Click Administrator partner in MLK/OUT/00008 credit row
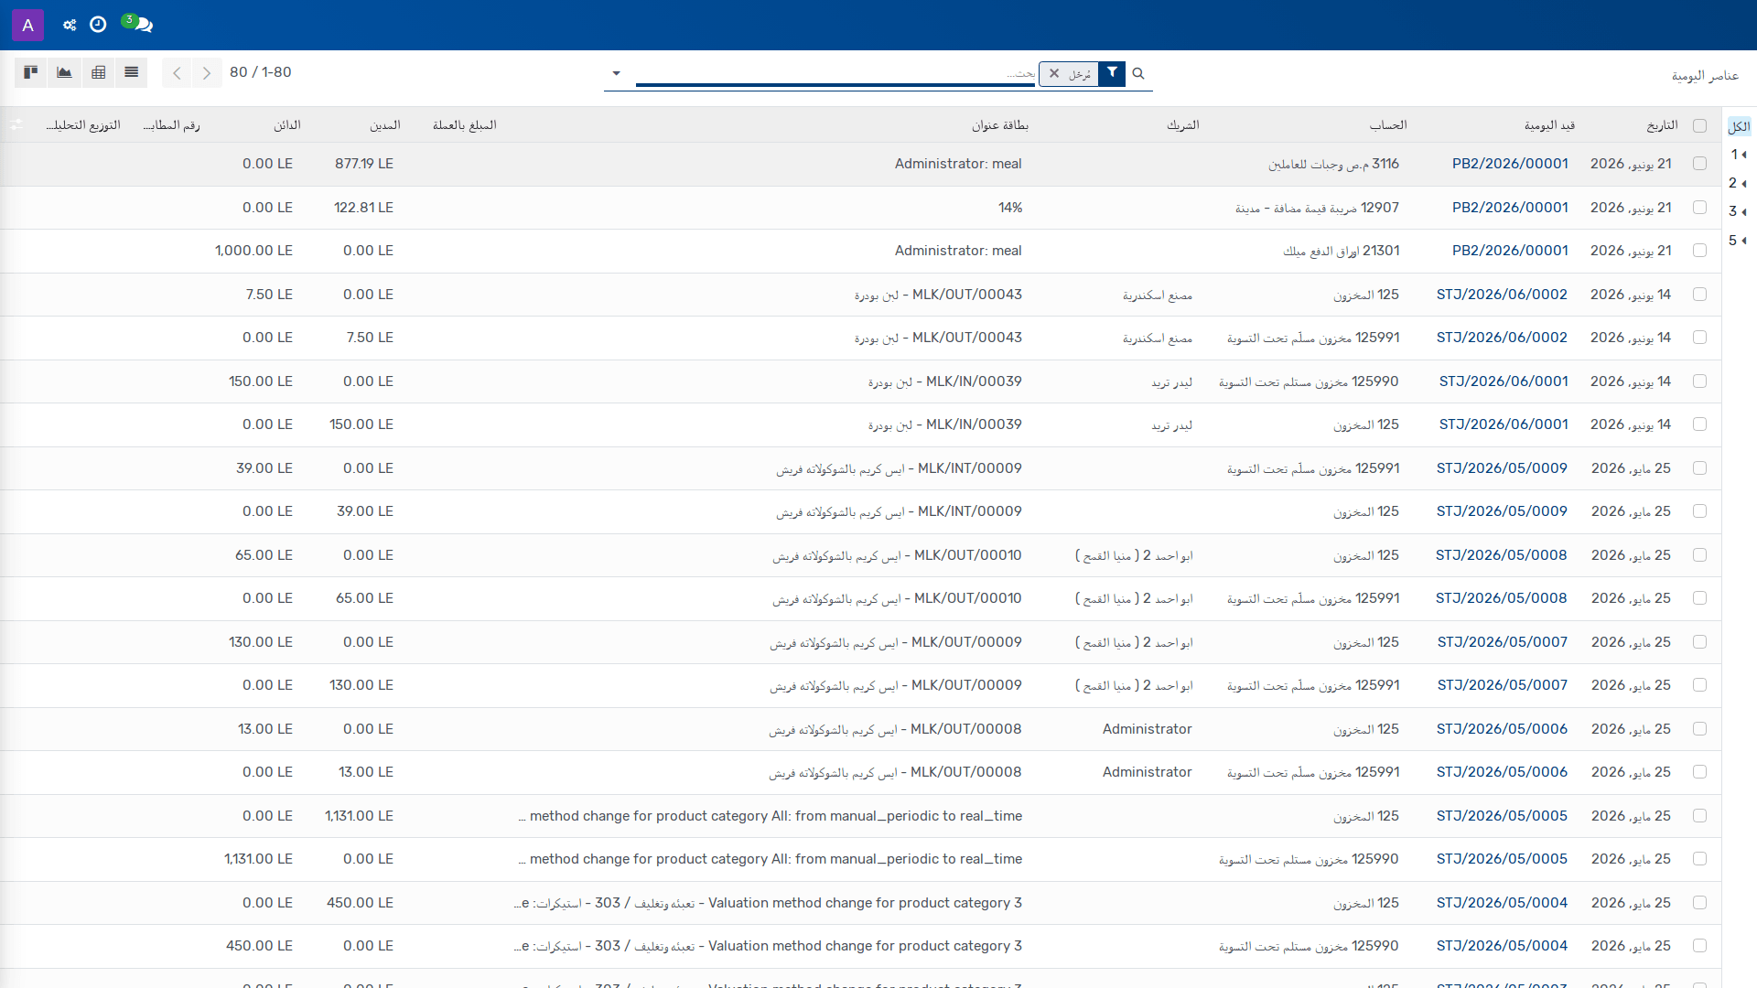Viewport: 1757px width, 988px height. coord(1147,729)
